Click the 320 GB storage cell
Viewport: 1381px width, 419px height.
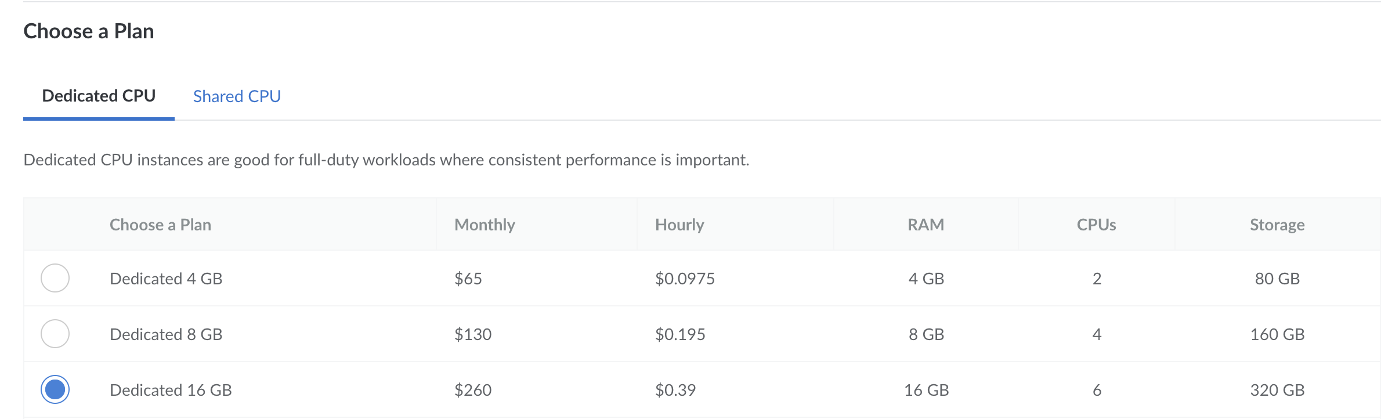pyautogui.click(x=1277, y=390)
